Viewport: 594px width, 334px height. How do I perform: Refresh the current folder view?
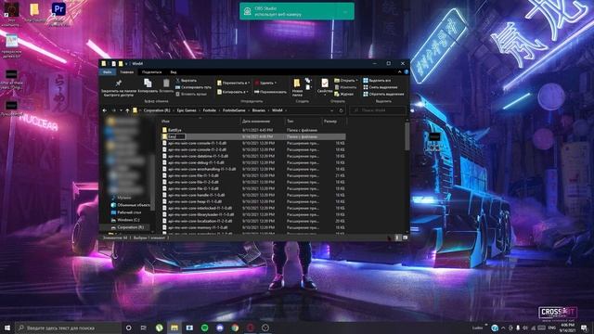[x=341, y=110]
